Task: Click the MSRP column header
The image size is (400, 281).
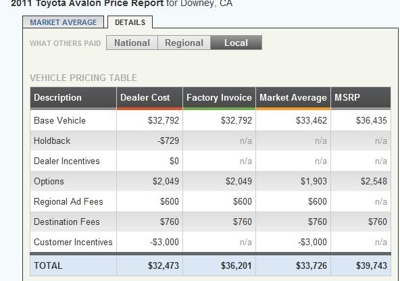Action: (x=361, y=98)
